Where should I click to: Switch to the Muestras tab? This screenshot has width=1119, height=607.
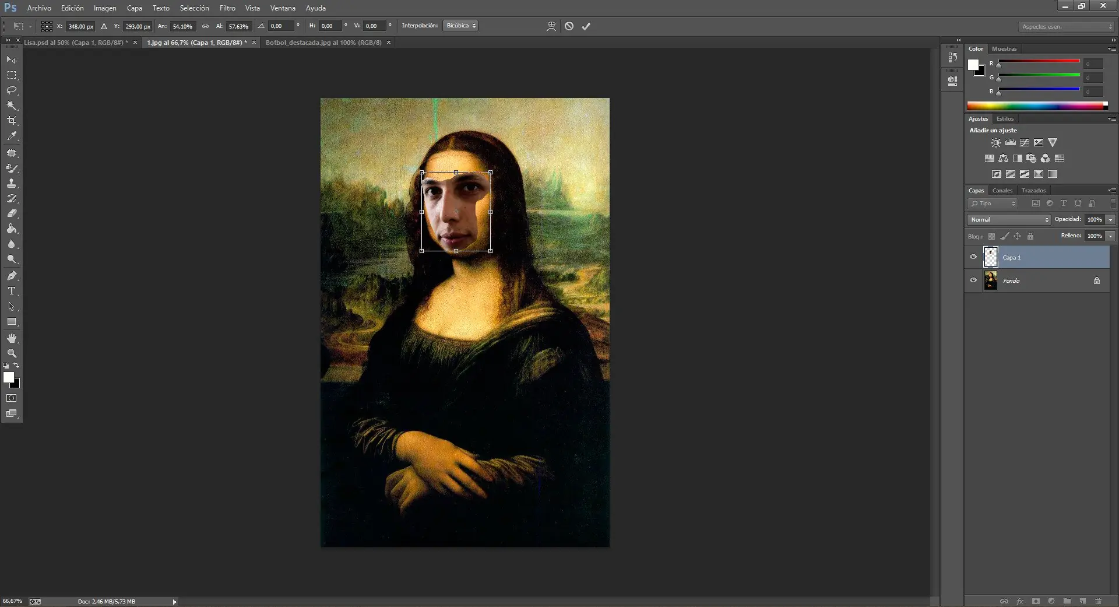(x=1004, y=49)
